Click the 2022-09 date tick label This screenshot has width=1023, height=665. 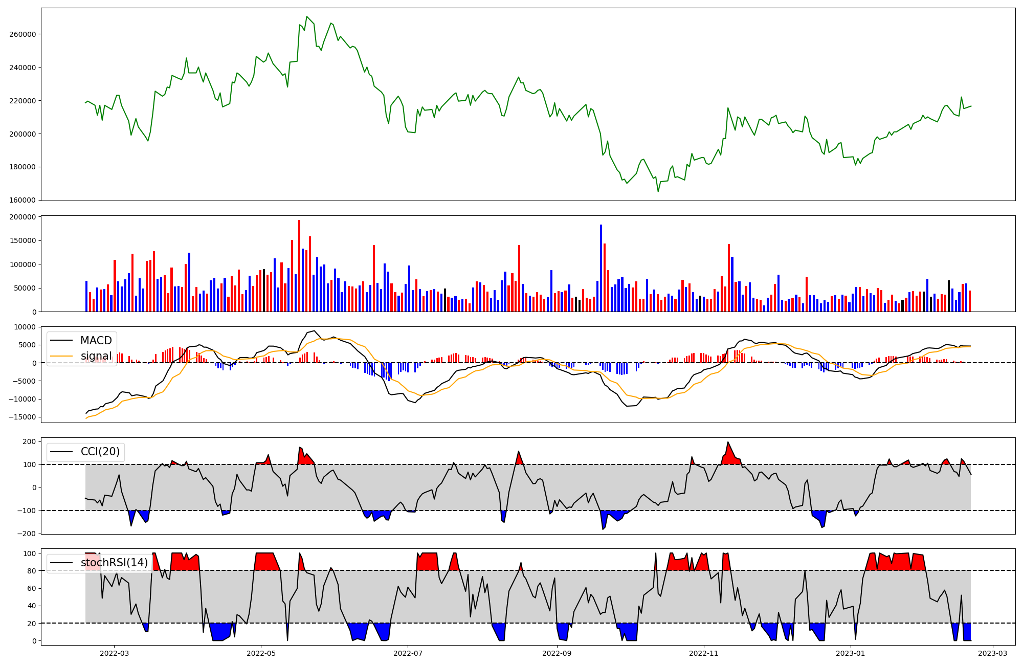pyautogui.click(x=557, y=653)
